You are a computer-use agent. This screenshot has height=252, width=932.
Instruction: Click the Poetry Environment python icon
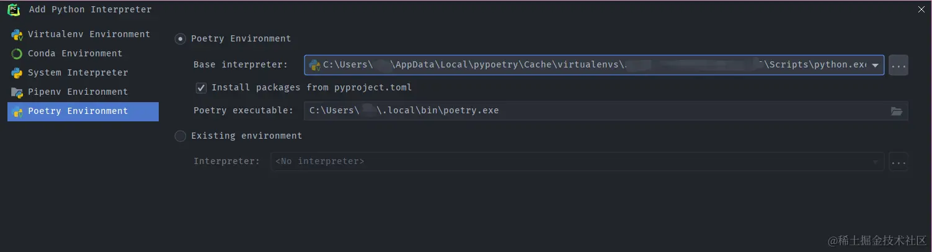(17, 111)
